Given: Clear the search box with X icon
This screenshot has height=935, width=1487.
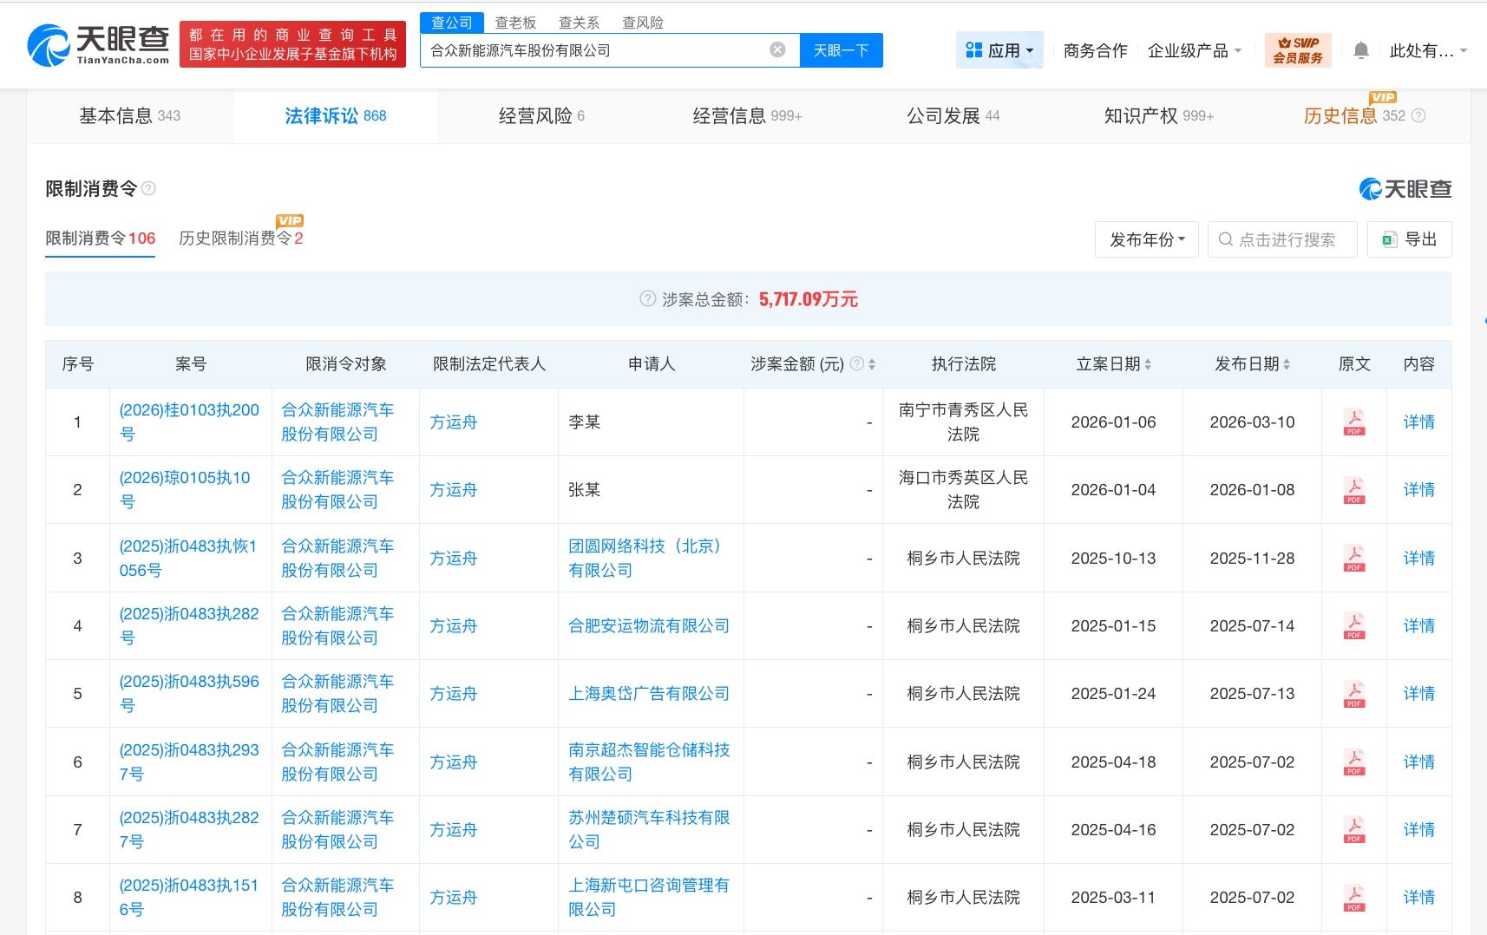Looking at the screenshot, I should (777, 50).
